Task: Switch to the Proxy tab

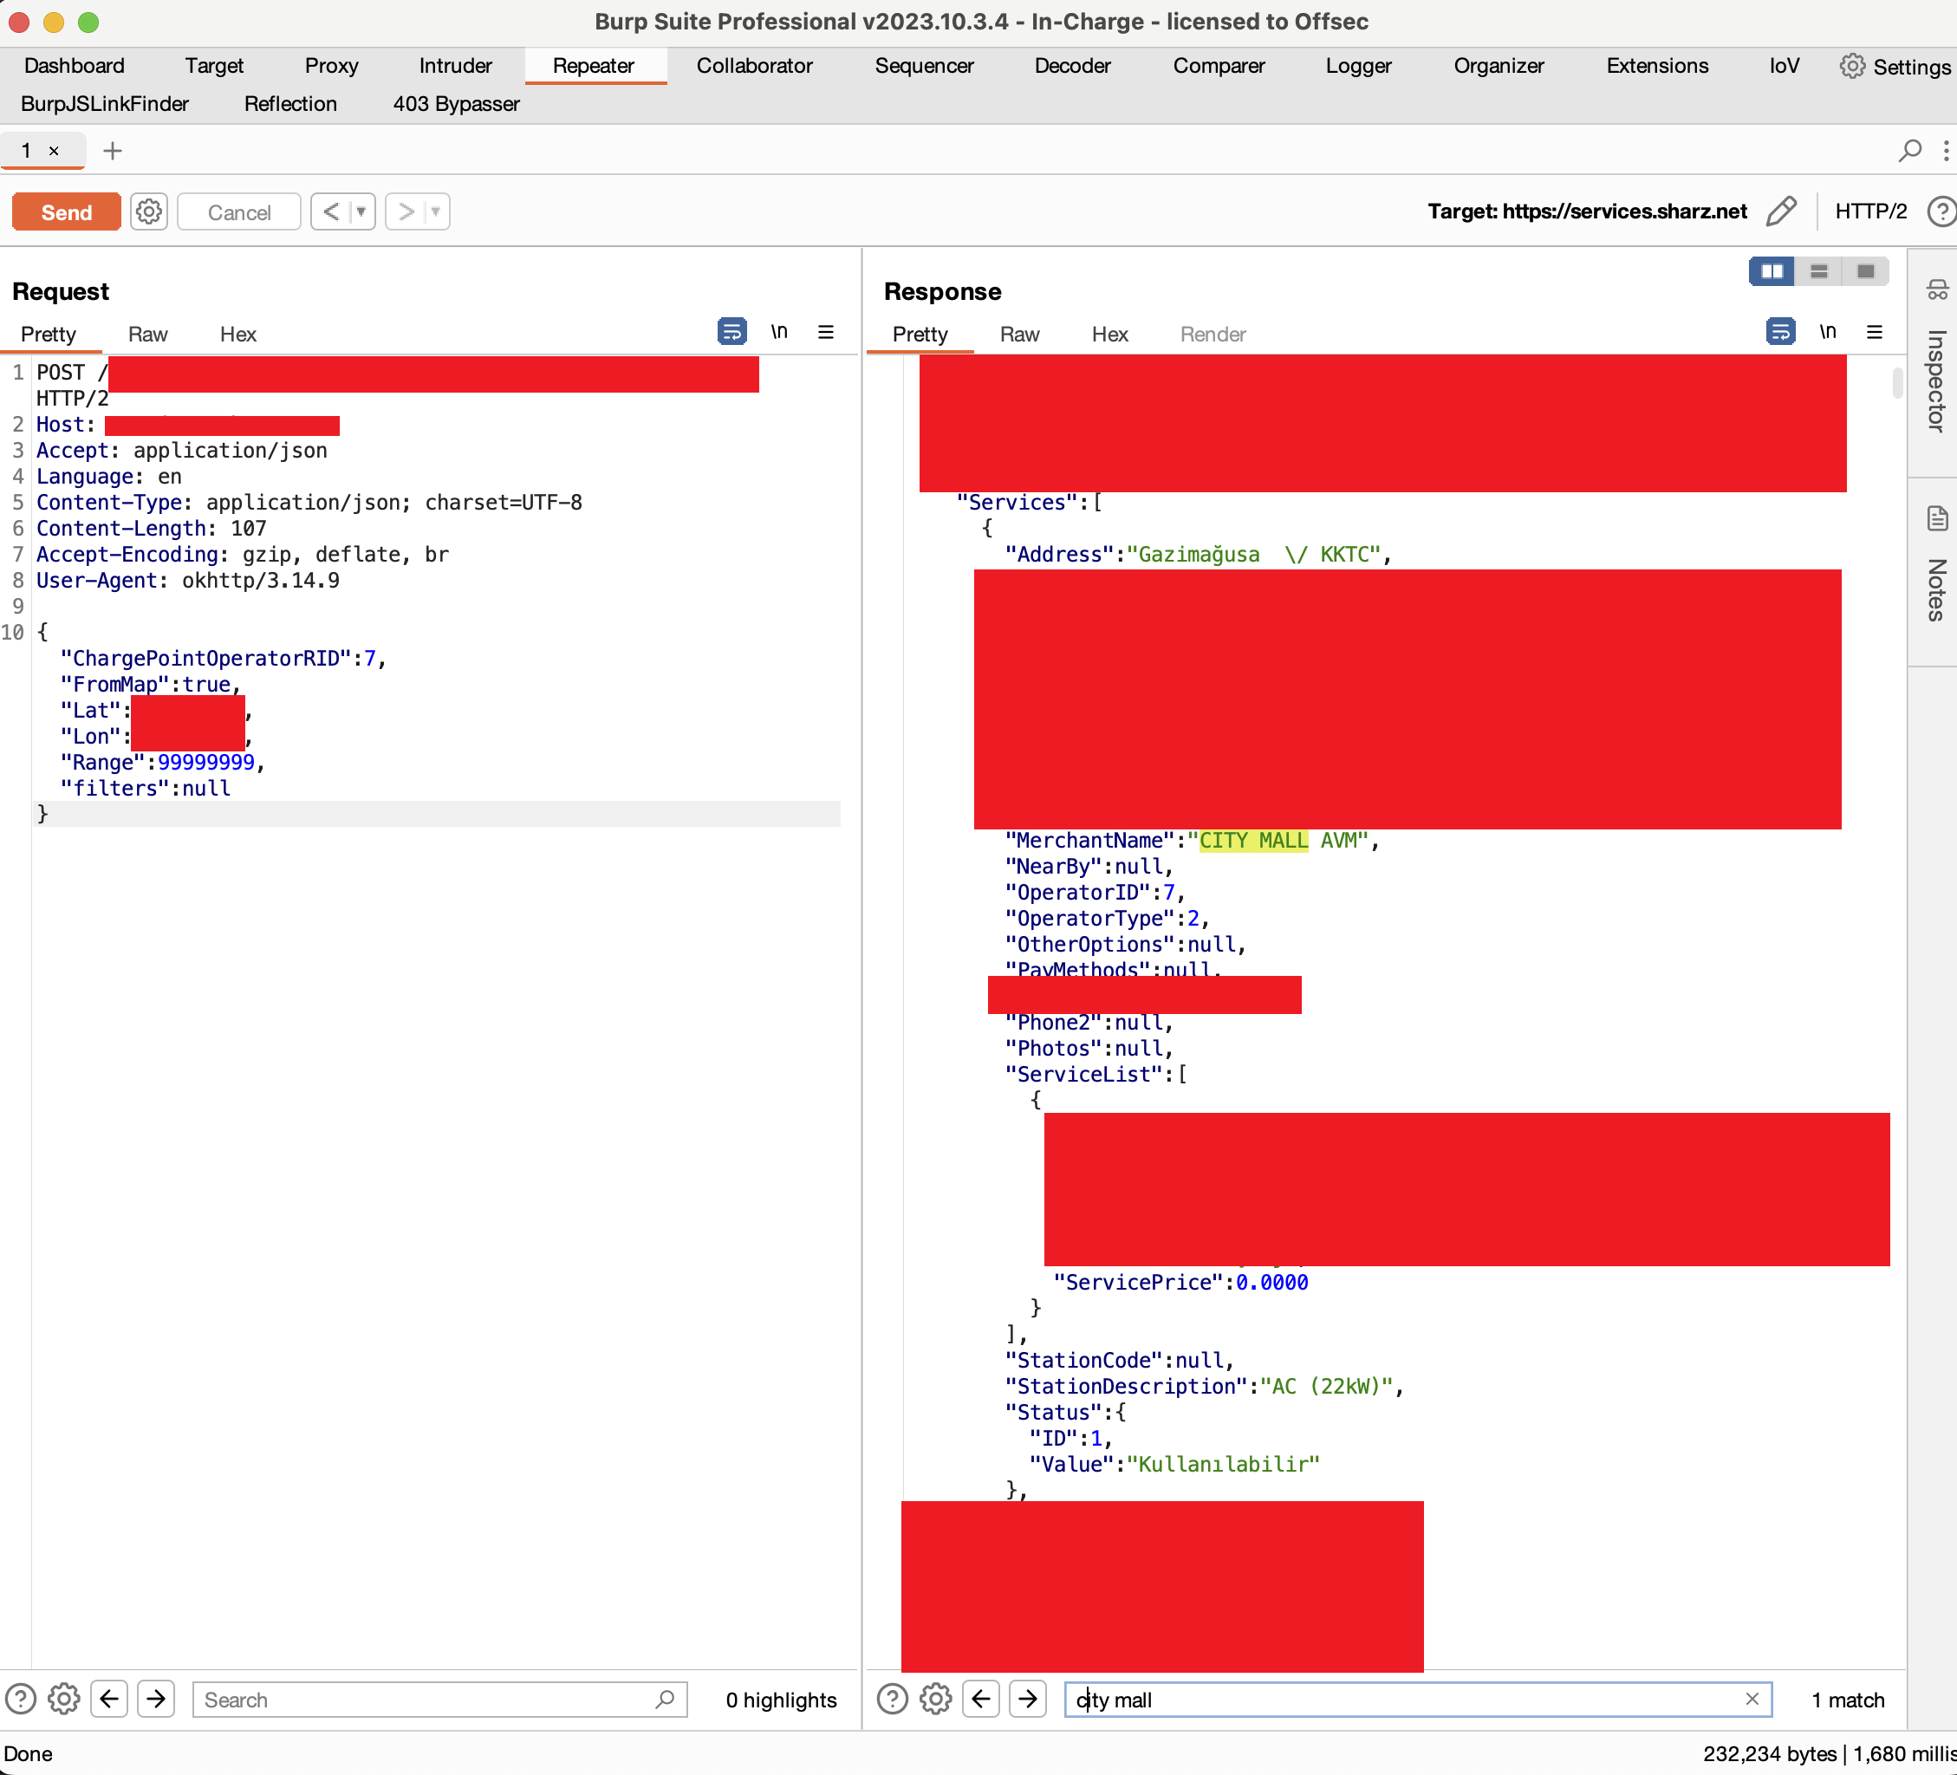Action: [x=332, y=65]
